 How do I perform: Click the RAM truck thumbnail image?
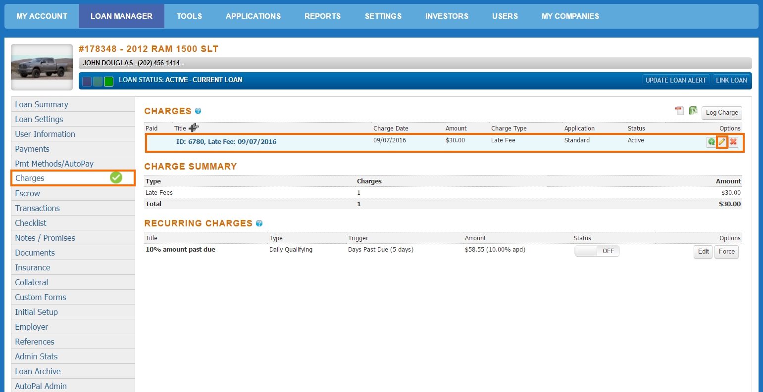tap(42, 67)
